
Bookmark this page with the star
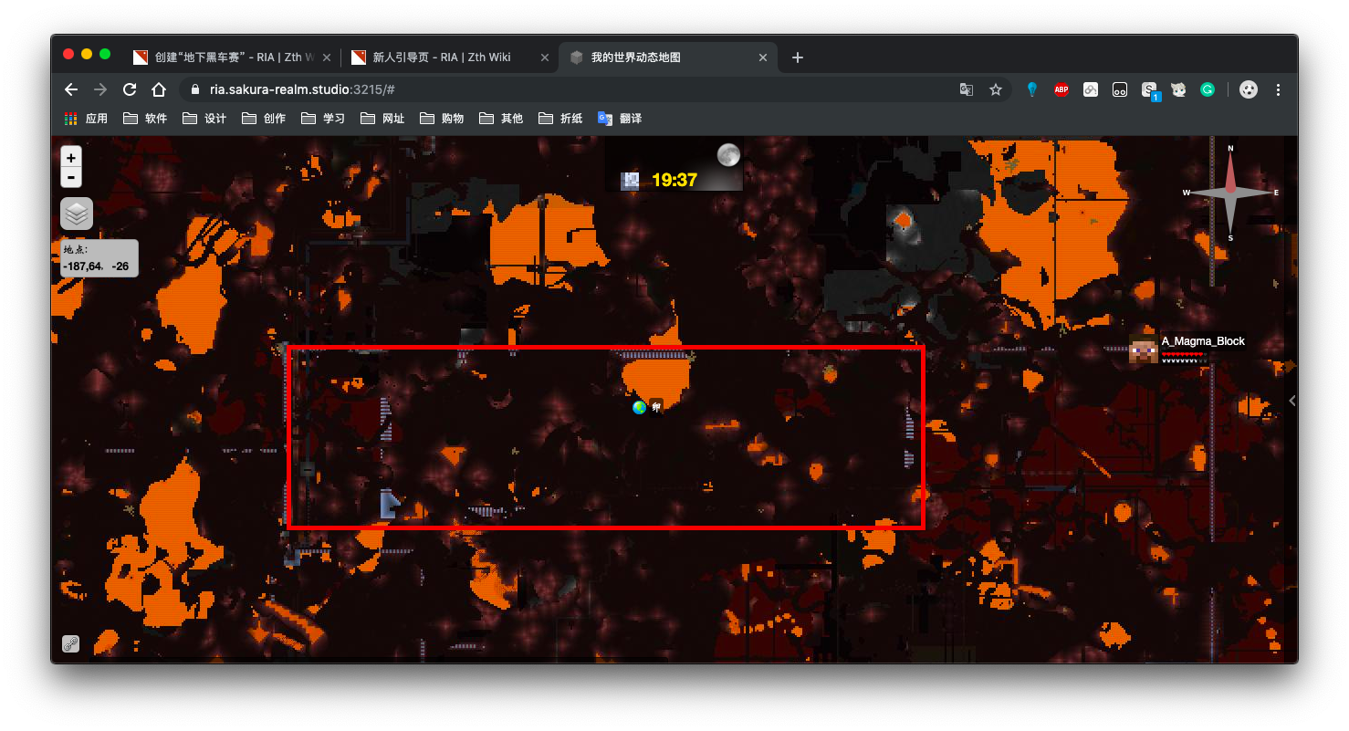pyautogui.click(x=996, y=89)
